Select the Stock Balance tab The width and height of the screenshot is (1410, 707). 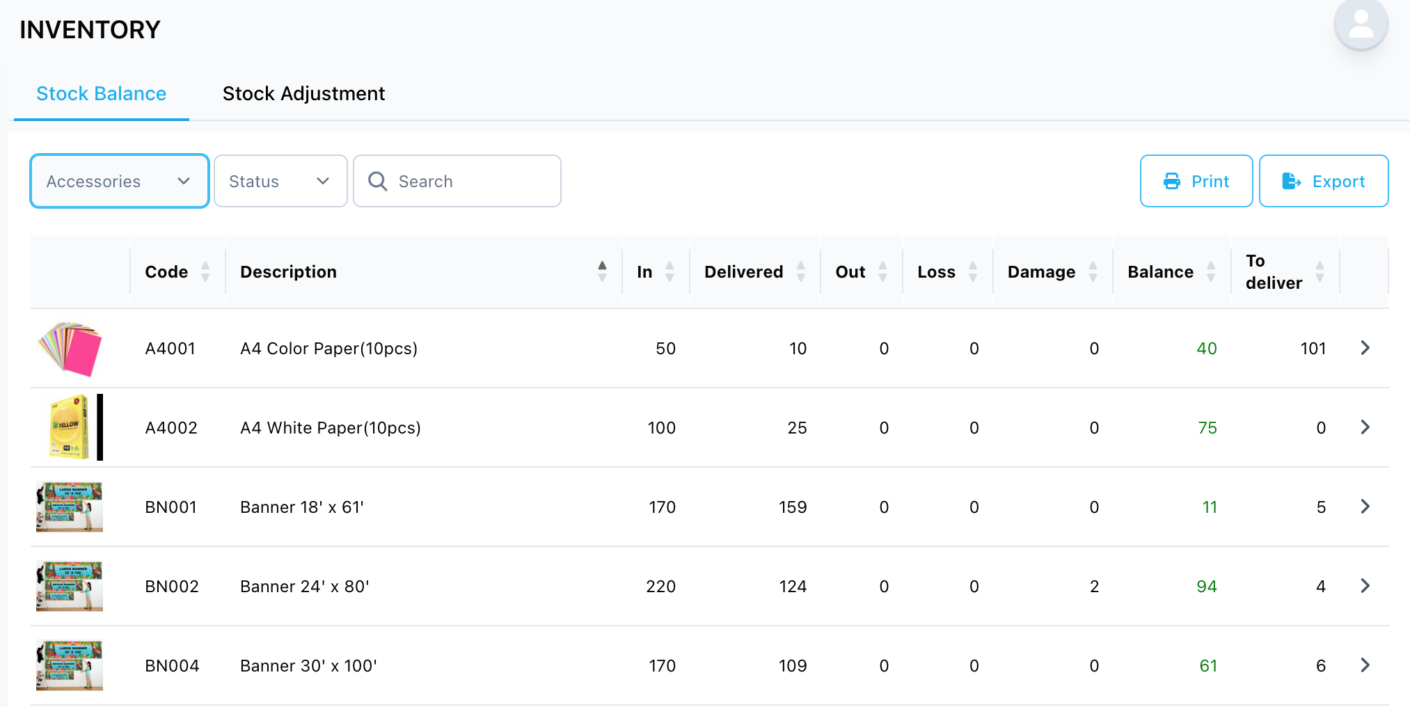click(x=102, y=93)
